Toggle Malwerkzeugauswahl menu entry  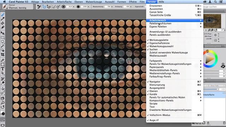click(x=175, y=46)
